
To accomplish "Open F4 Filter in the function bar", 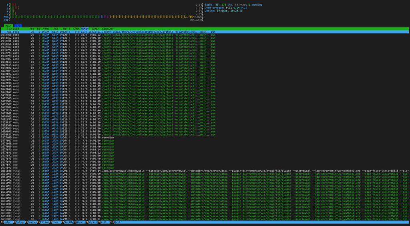I will point(44,222).
